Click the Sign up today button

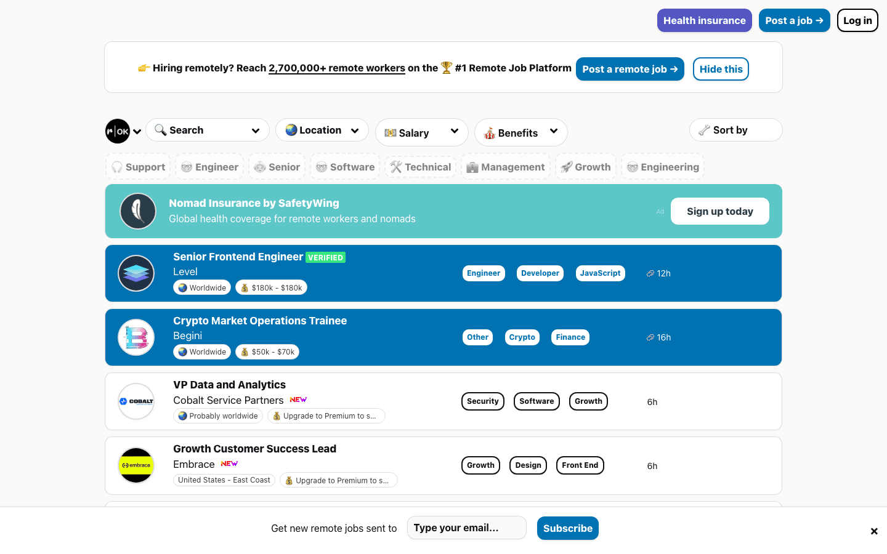click(719, 211)
